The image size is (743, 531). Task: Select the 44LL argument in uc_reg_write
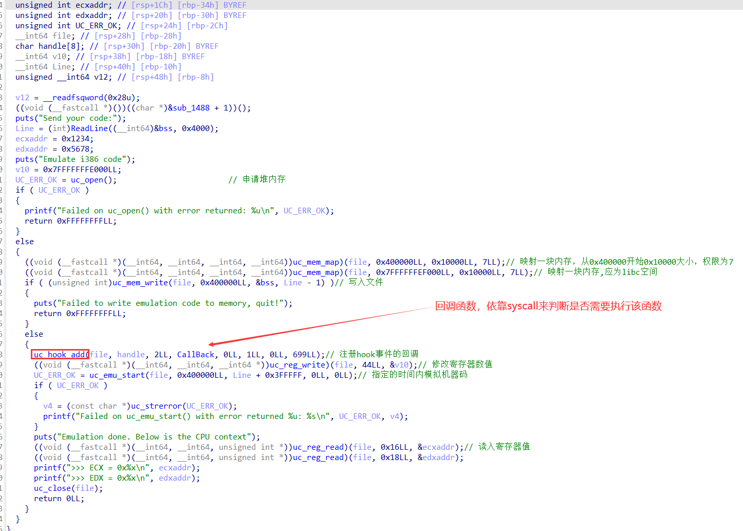[371, 365]
